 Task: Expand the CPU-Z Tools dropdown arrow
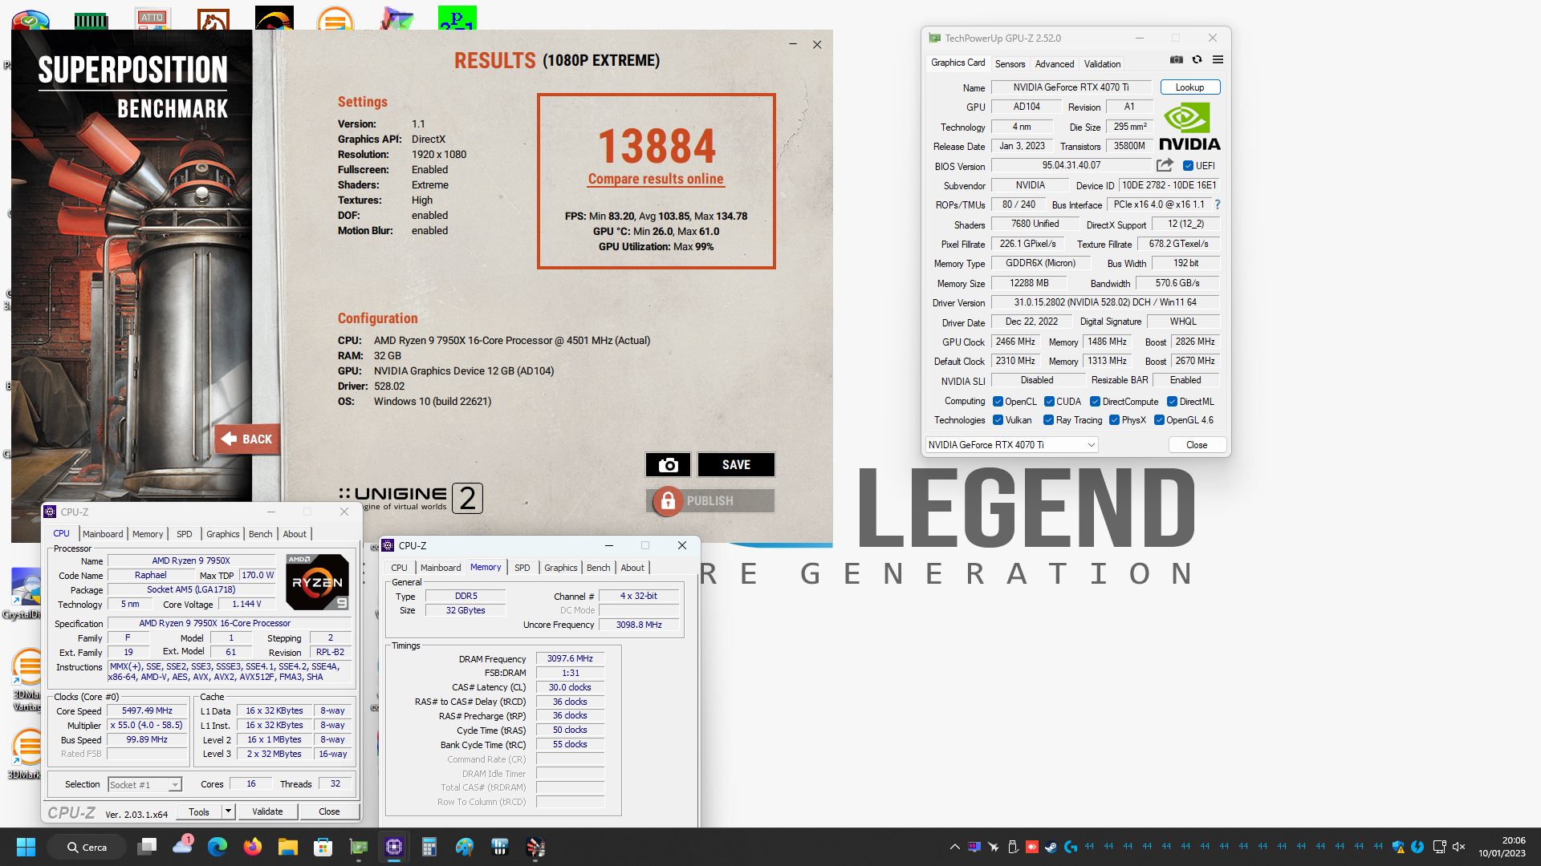click(x=228, y=811)
